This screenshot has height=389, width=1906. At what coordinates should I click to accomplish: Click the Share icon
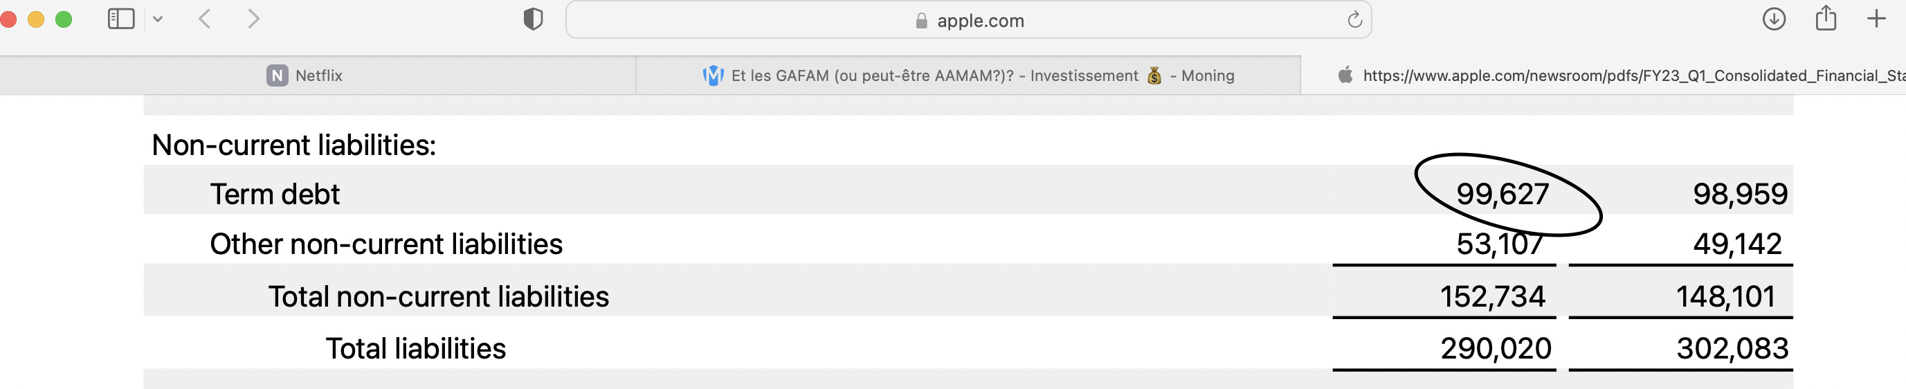(x=1825, y=18)
